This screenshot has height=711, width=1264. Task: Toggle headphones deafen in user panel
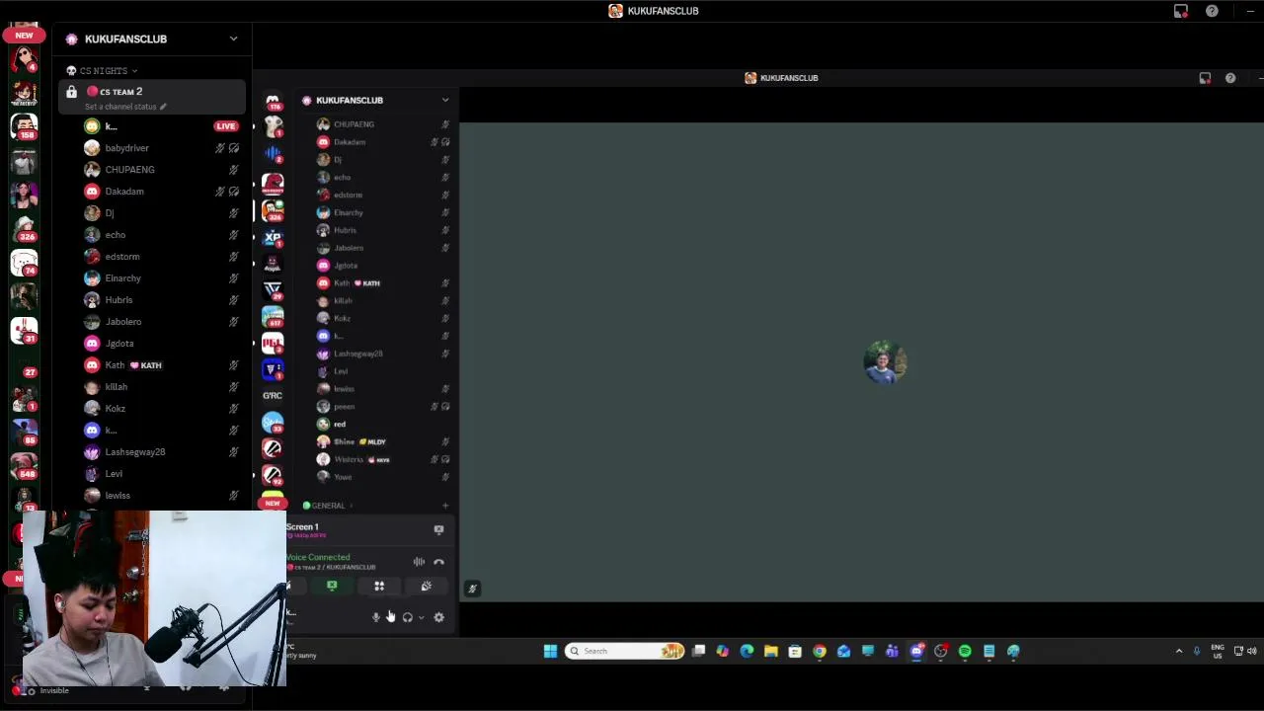tap(407, 617)
